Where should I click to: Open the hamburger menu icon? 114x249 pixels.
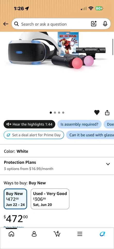click(x=80, y=234)
